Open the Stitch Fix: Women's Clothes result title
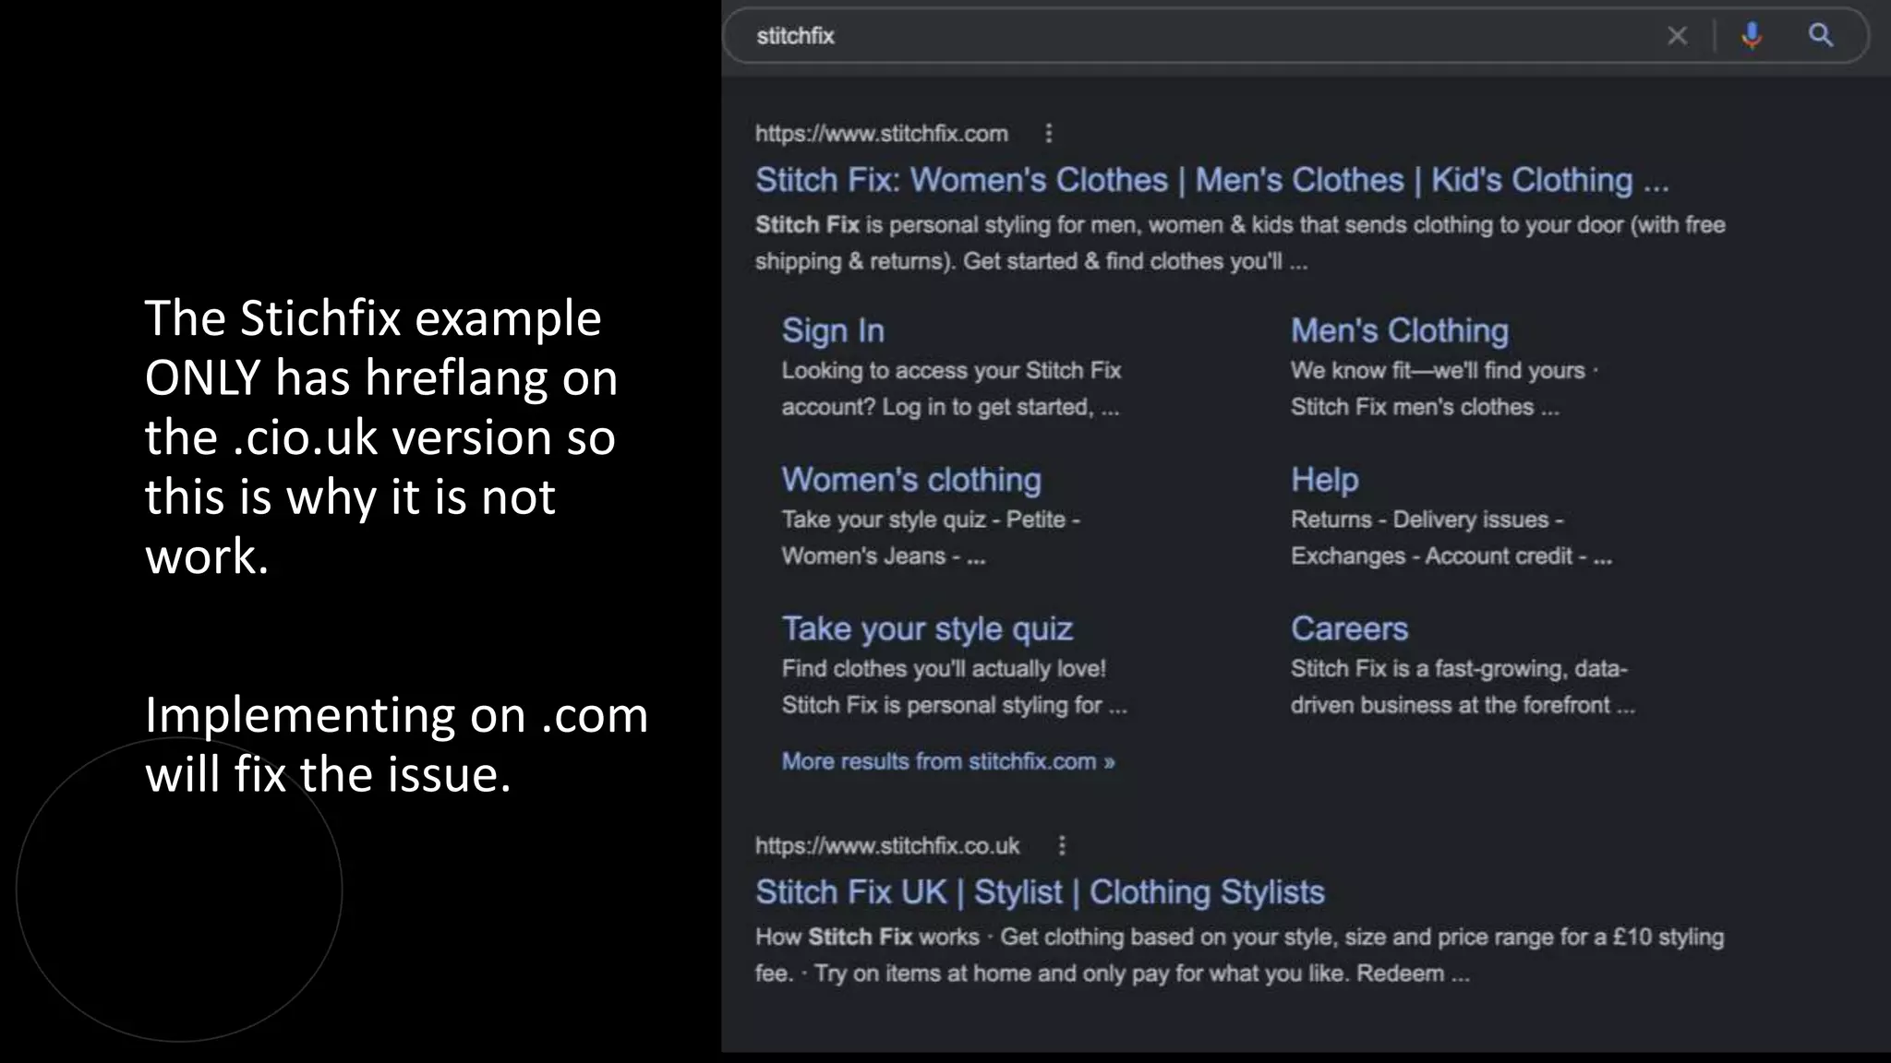Screen dimensions: 1891x1063 pyautogui.click(x=1211, y=180)
